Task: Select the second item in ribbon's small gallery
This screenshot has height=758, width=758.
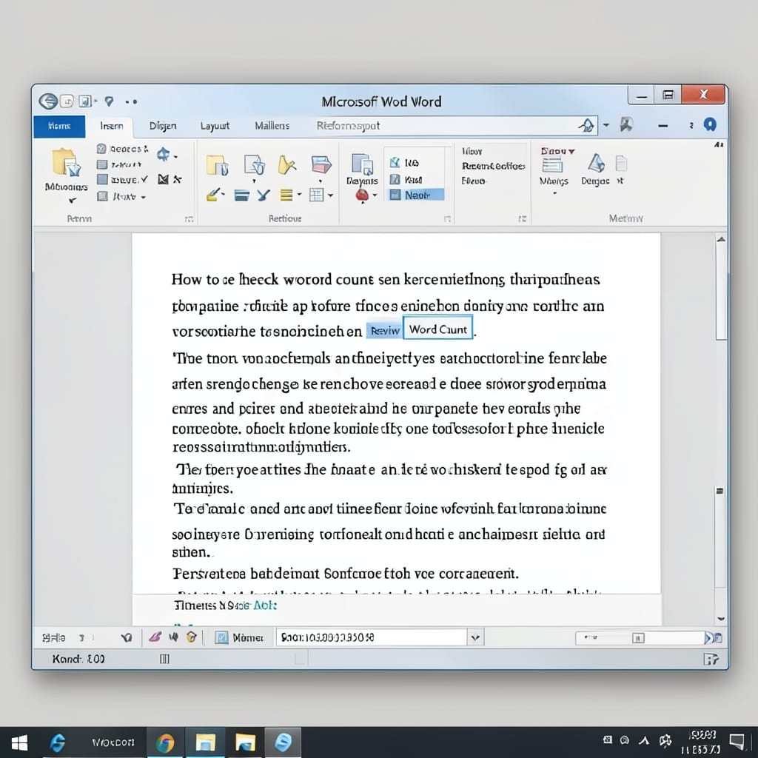Action: point(406,179)
